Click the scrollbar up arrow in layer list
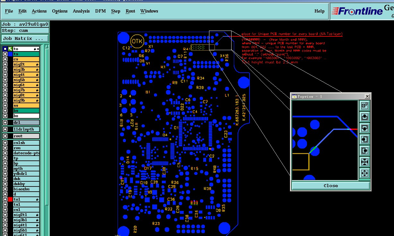 point(47,47)
